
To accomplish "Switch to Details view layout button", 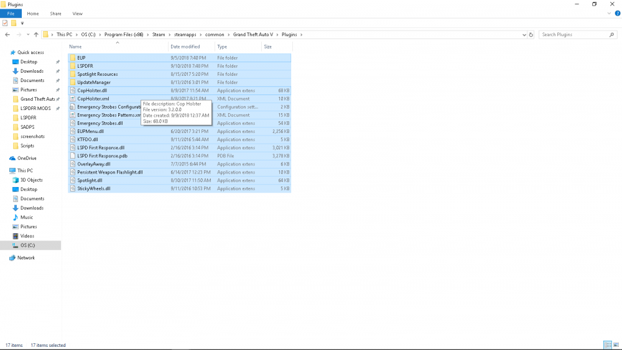I will [x=607, y=345].
